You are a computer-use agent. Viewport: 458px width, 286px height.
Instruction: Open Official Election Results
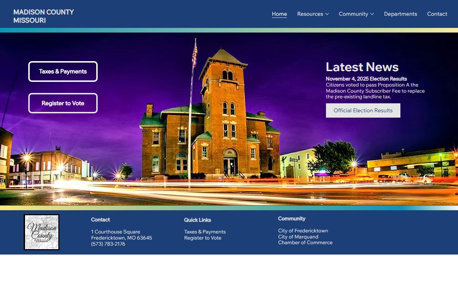pos(363,110)
